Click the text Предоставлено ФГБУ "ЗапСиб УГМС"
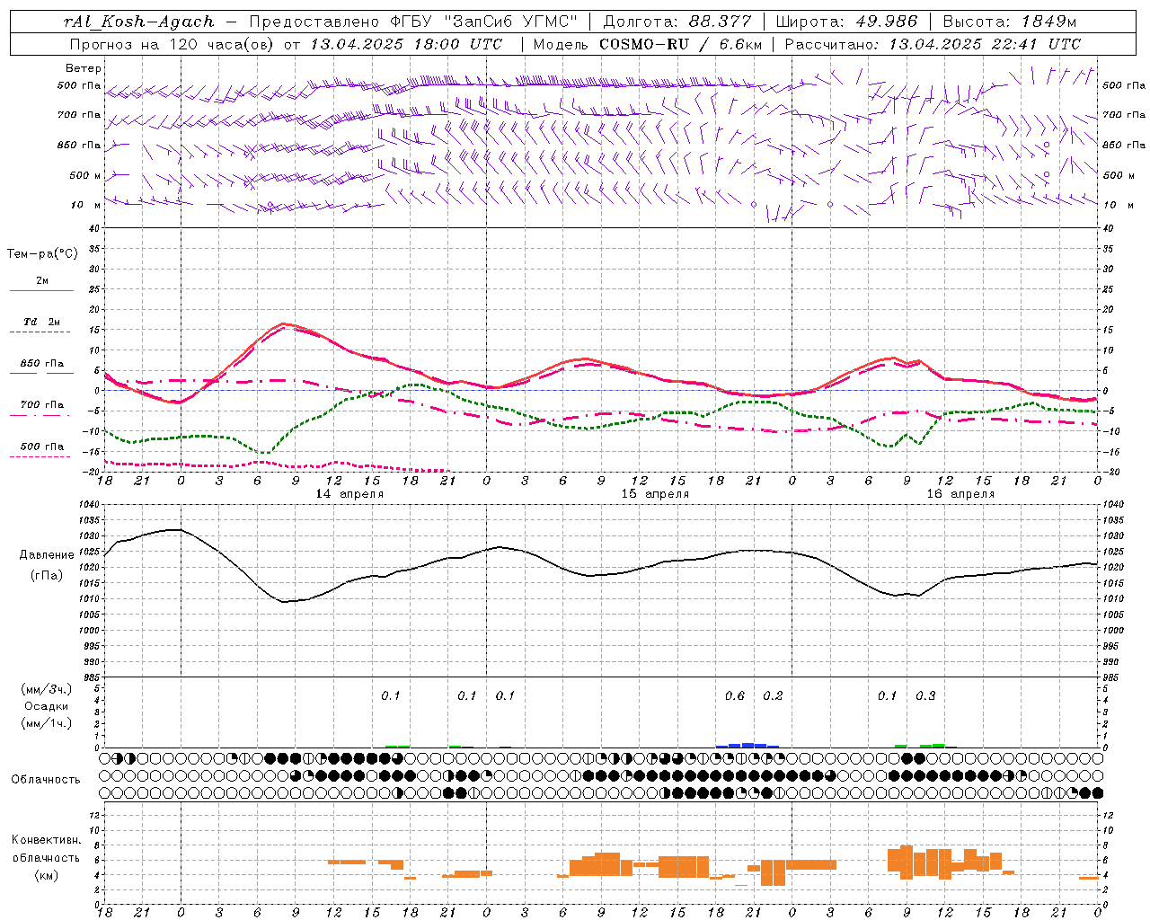The height and width of the screenshot is (920, 1150). click(x=413, y=22)
